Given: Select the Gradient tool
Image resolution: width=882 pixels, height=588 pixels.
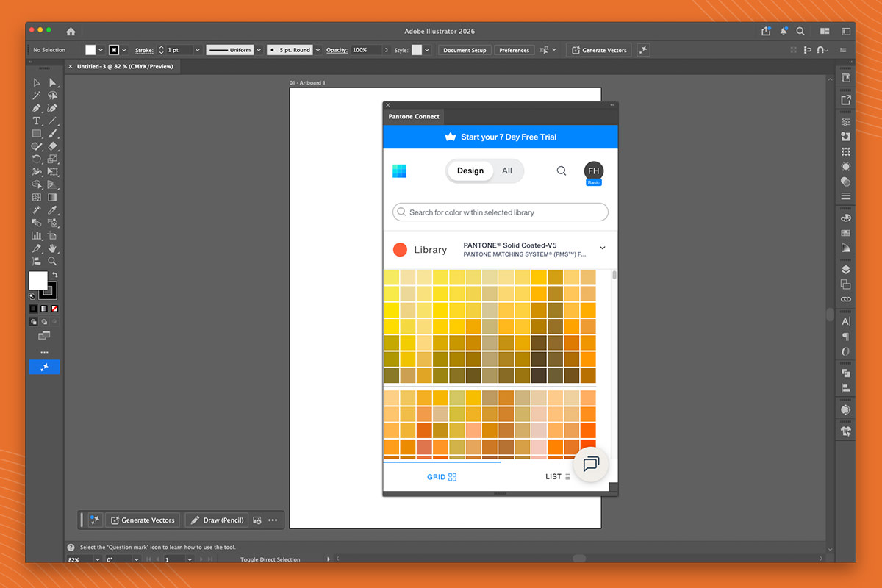Looking at the screenshot, I should 52,198.
